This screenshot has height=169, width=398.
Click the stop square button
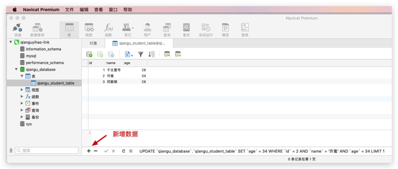(x=131, y=151)
